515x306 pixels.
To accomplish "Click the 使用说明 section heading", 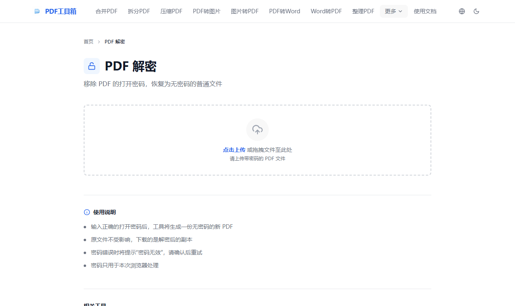I will pos(105,212).
